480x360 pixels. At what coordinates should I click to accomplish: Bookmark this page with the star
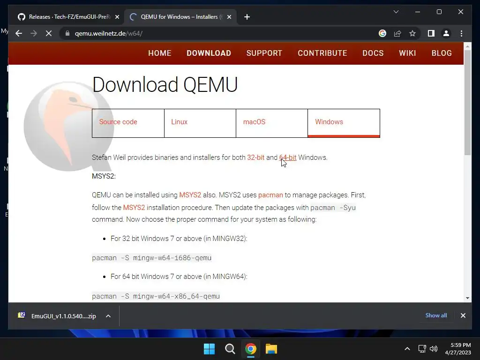point(412,33)
